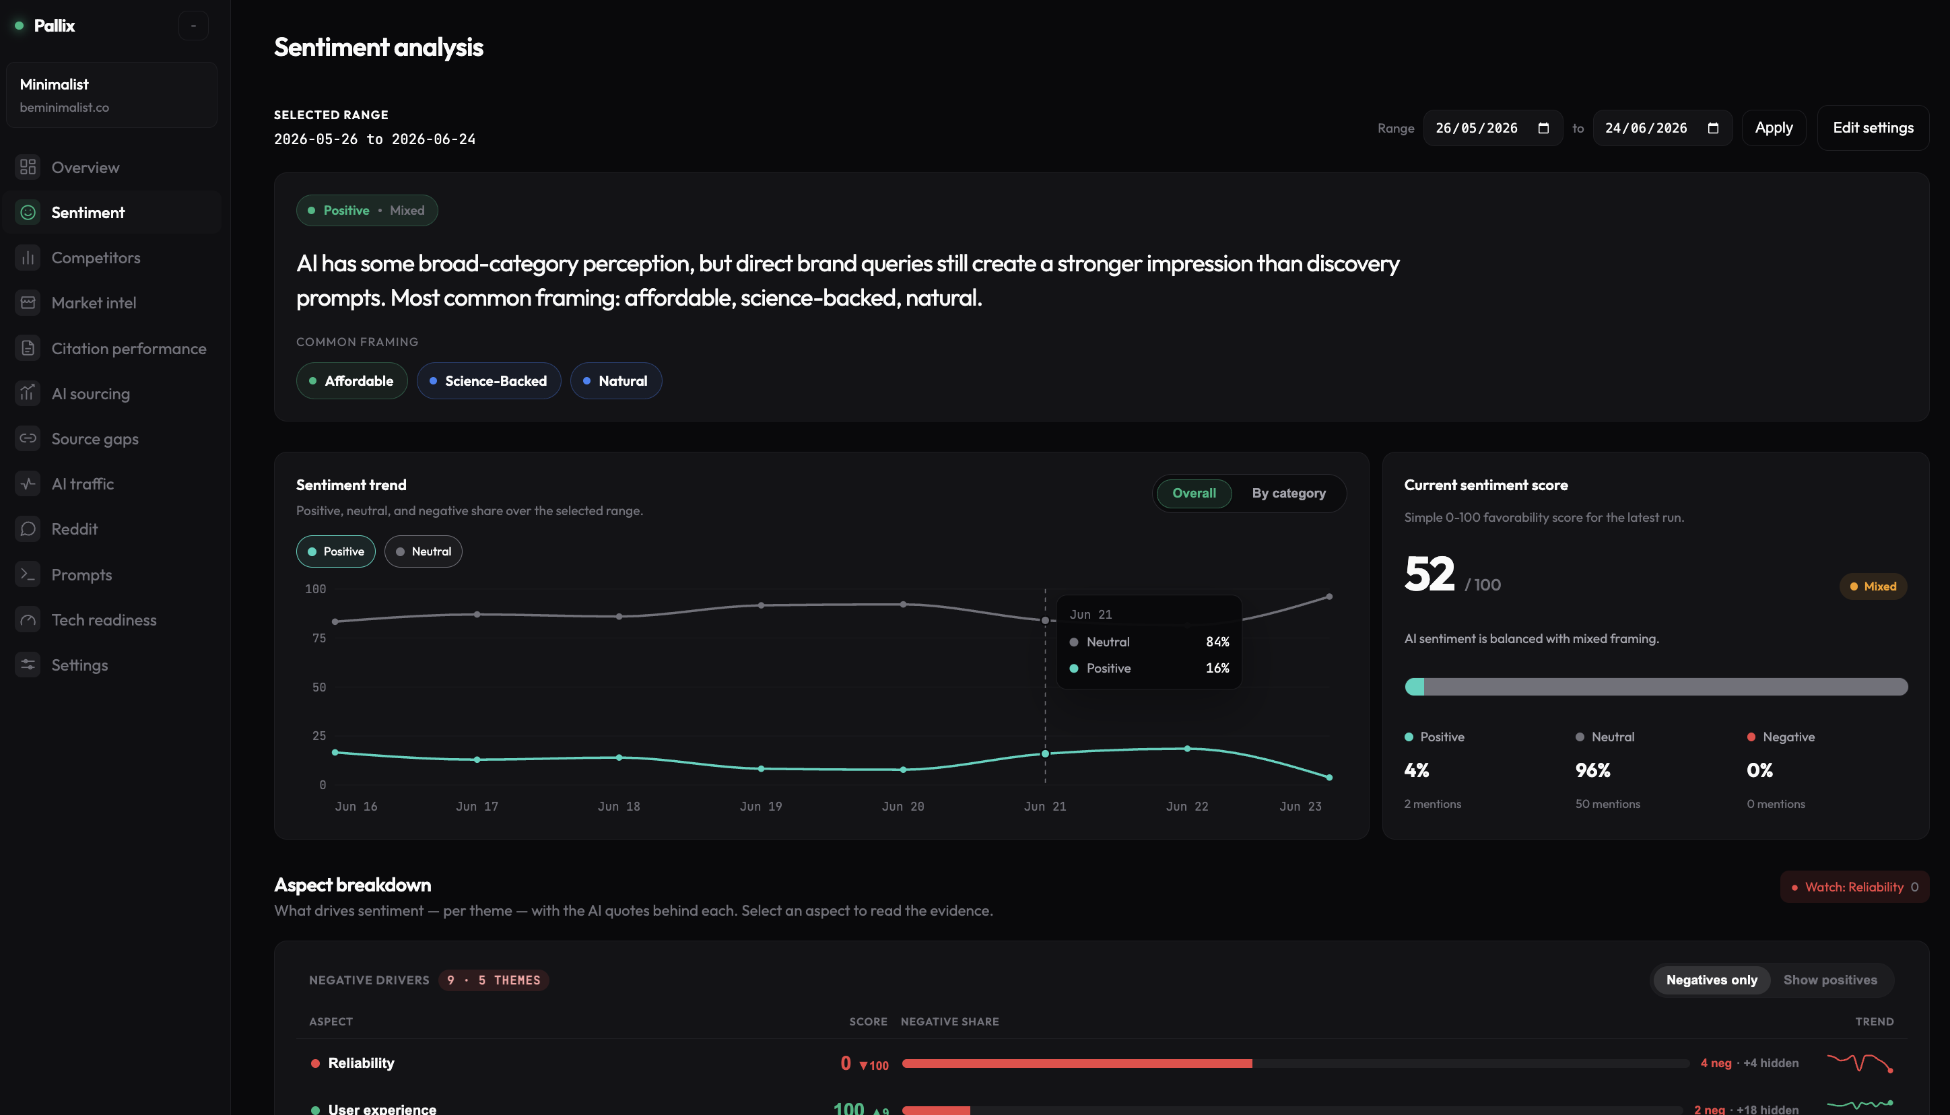This screenshot has height=1115, width=1950.
Task: Click the Pallix logo
Action: pyautogui.click(x=45, y=26)
